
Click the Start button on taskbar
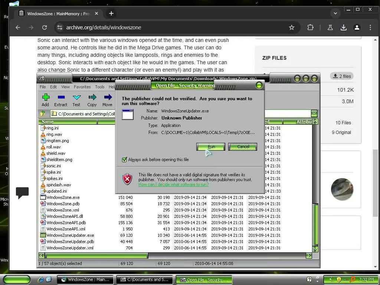[17, 279]
